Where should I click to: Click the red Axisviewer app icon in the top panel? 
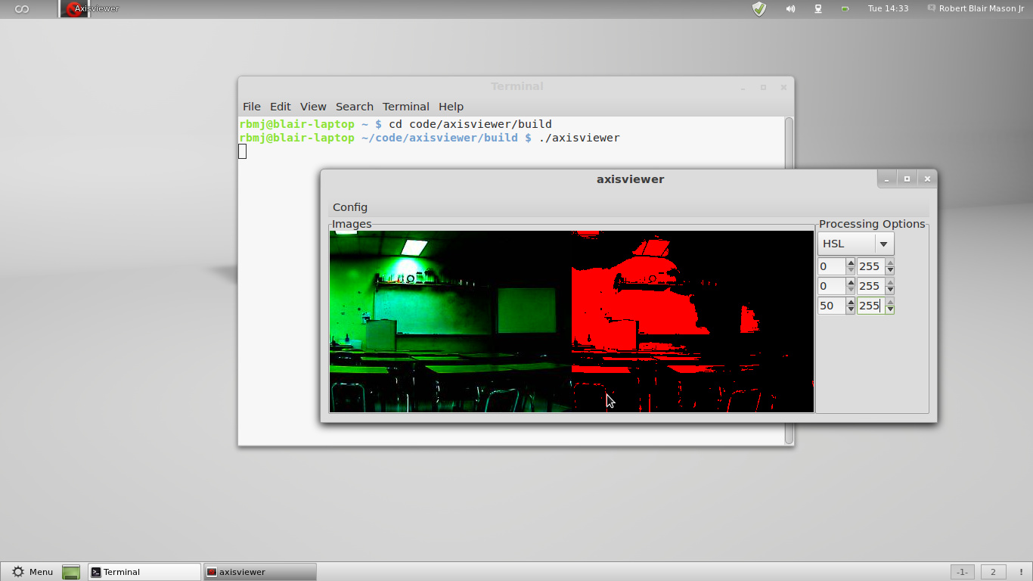[74, 9]
